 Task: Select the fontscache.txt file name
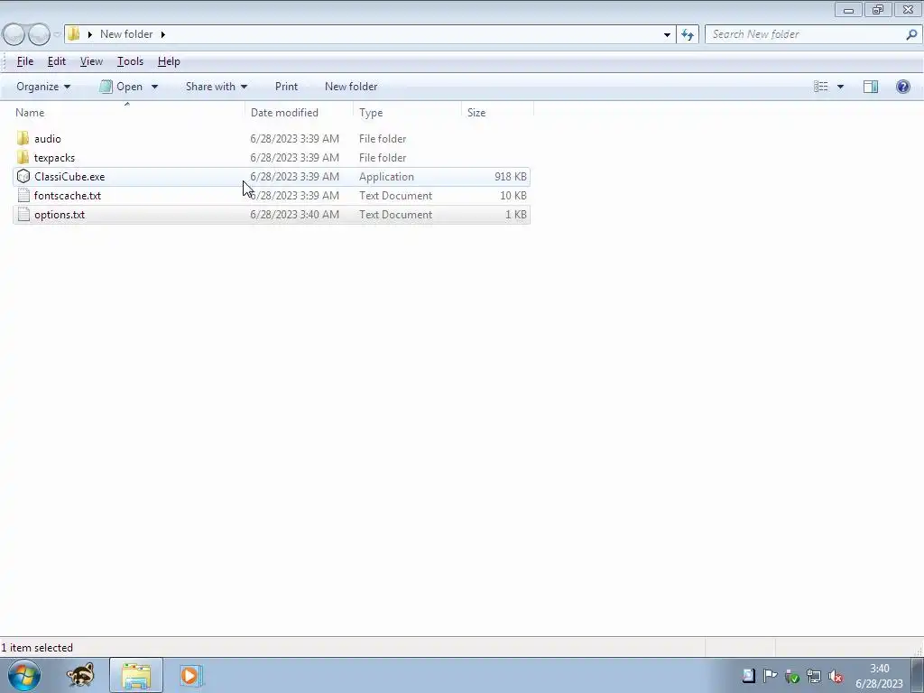[68, 196]
